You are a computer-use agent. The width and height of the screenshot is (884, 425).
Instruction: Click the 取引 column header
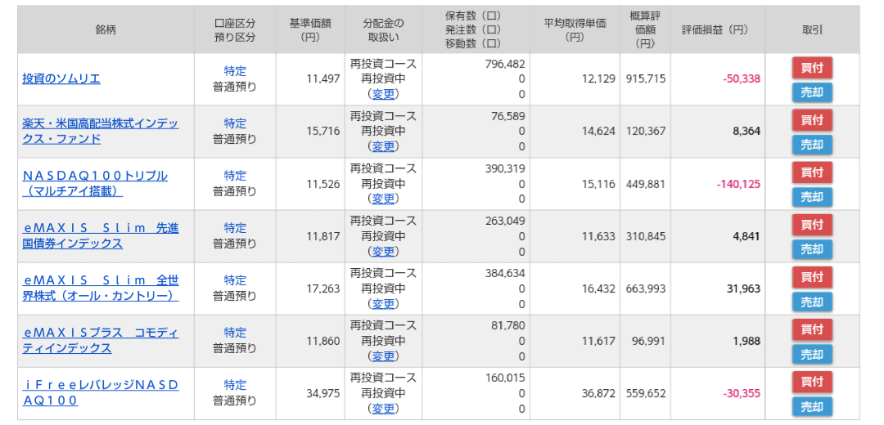click(813, 30)
